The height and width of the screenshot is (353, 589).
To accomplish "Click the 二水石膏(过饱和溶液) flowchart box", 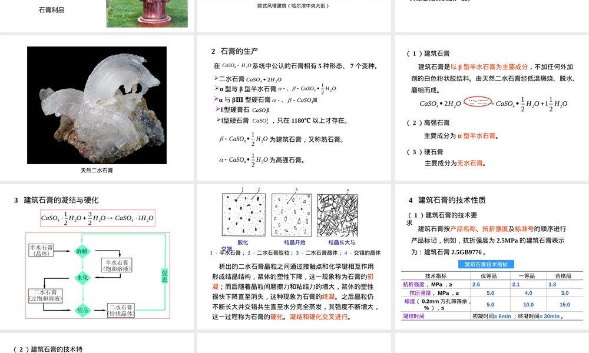I will (x=45, y=295).
